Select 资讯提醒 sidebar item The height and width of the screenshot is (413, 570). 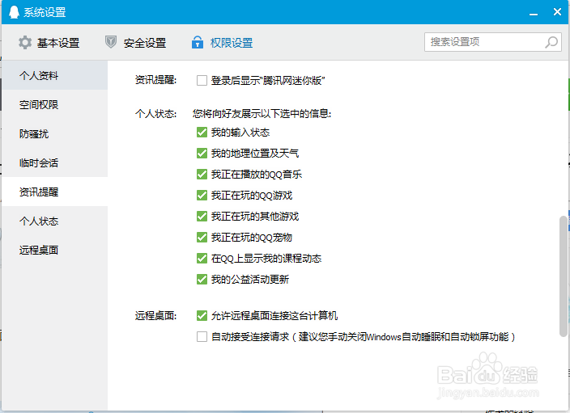pos(54,192)
